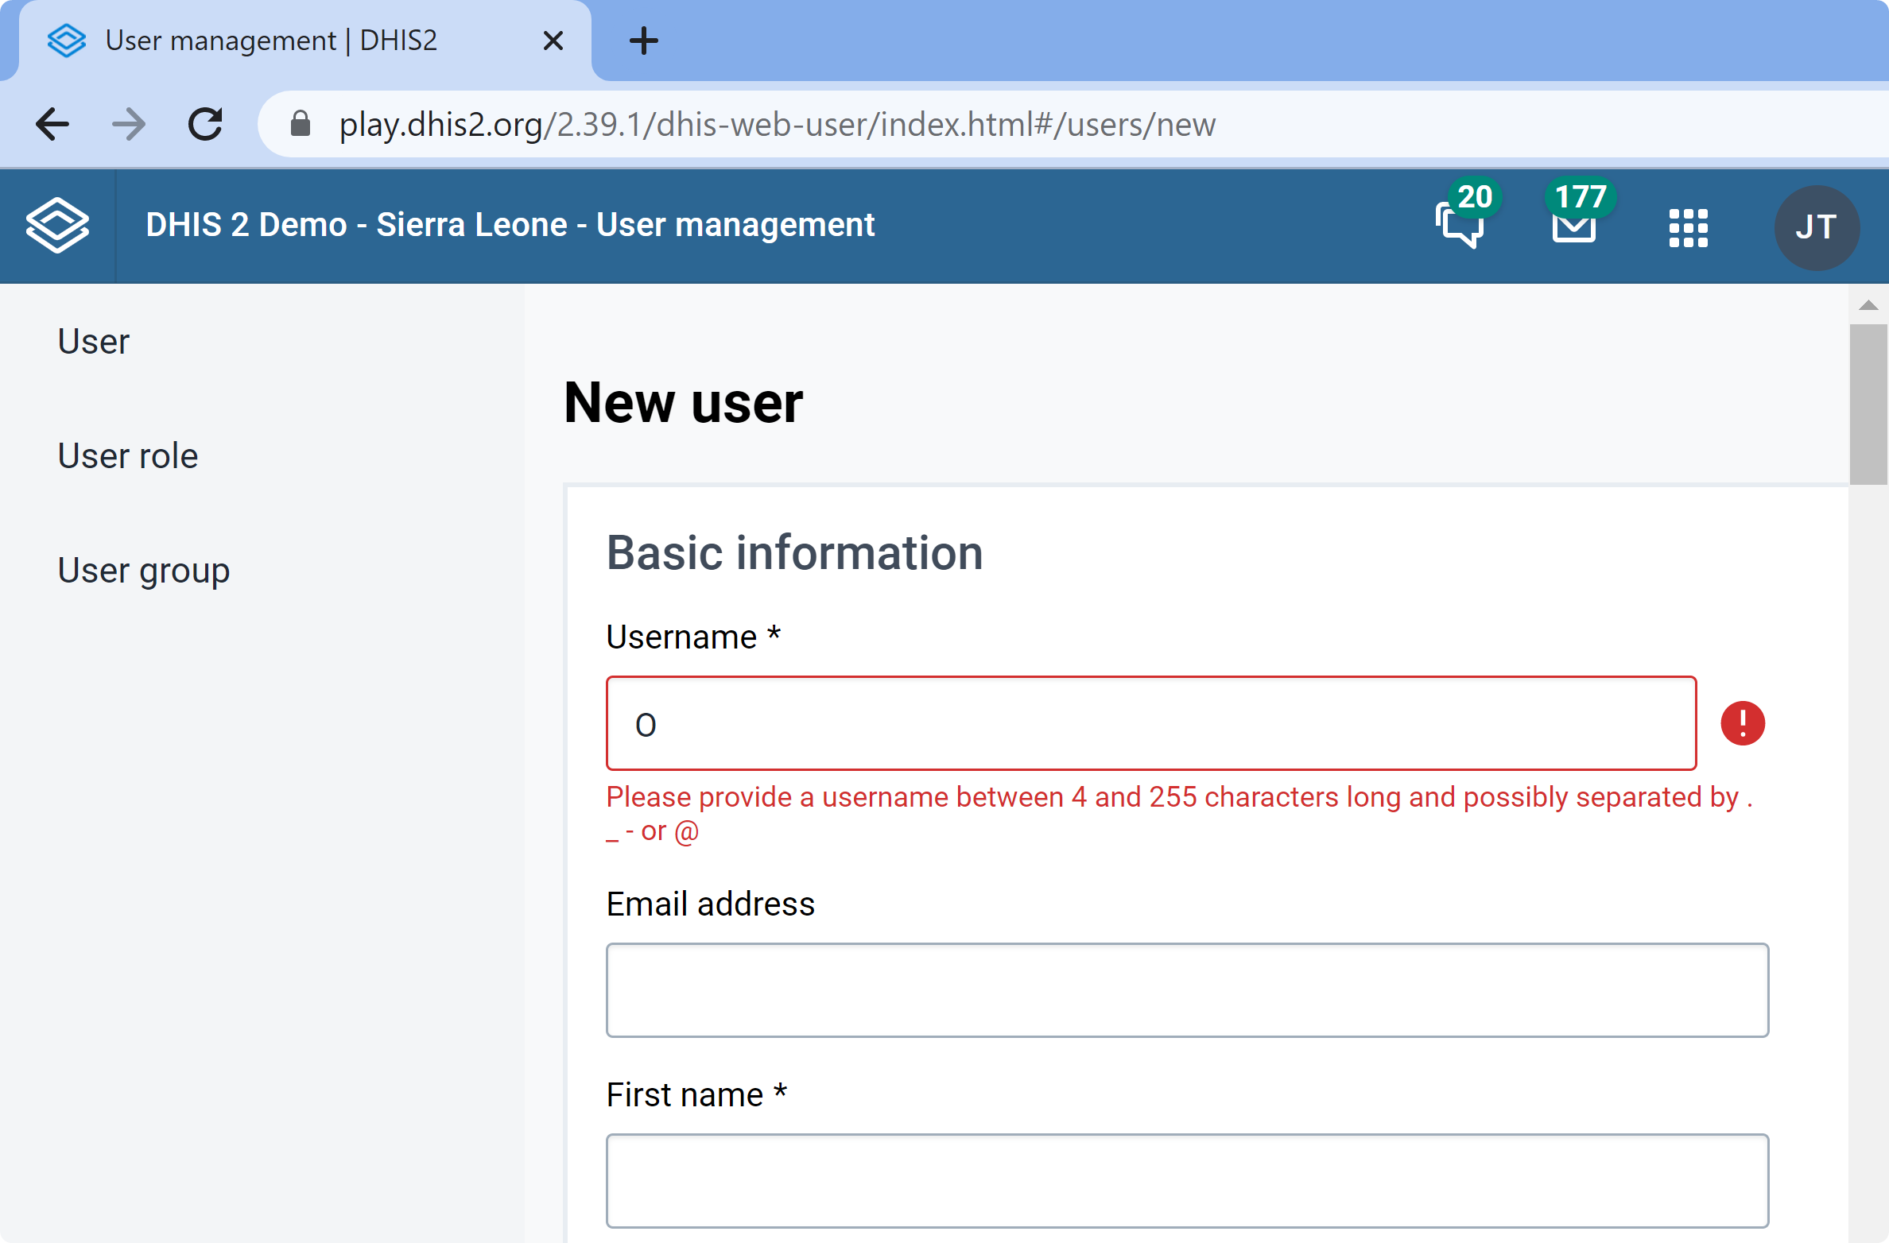The width and height of the screenshot is (1889, 1243).
Task: Click the padlock site info icon
Action: point(300,123)
